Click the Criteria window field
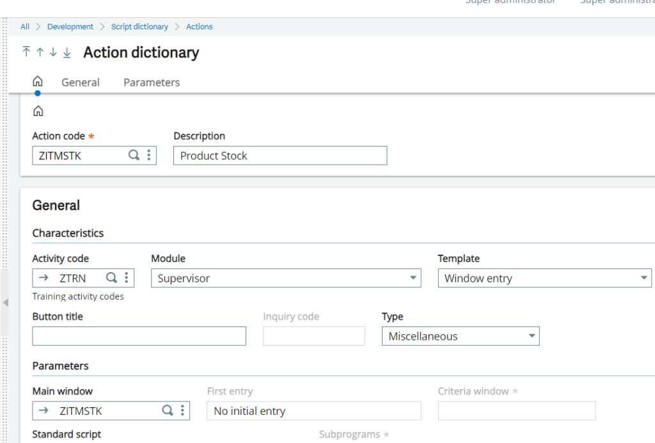 517,411
